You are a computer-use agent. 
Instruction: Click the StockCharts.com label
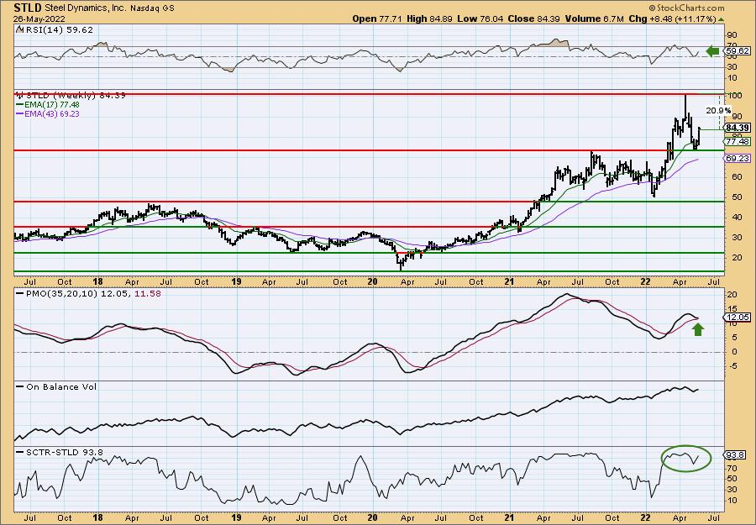686,8
